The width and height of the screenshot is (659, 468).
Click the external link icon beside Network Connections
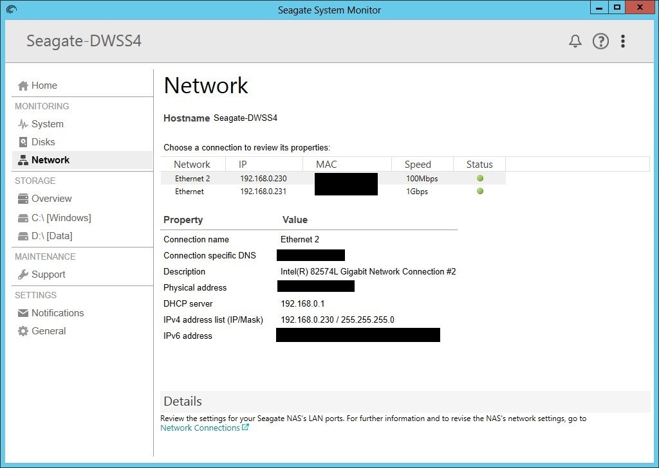[x=245, y=428]
